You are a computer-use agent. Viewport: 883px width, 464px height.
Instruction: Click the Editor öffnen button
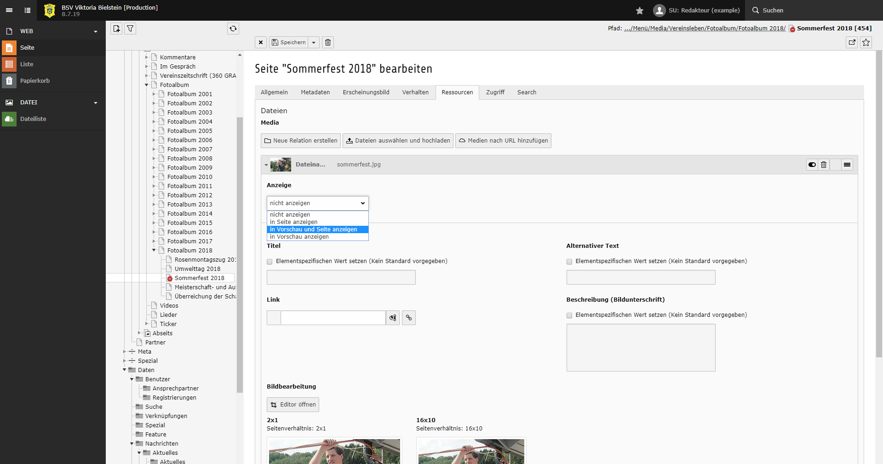tap(293, 405)
